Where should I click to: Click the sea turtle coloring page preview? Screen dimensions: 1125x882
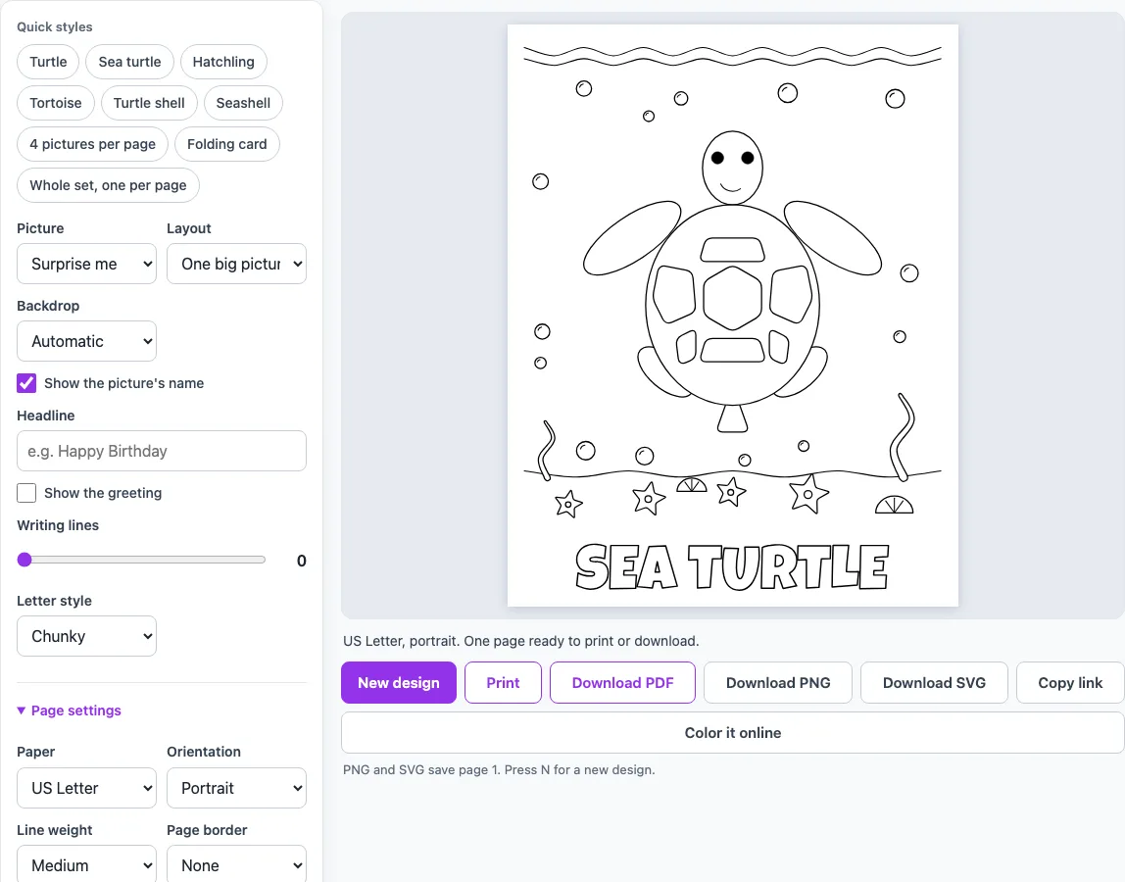[733, 316]
